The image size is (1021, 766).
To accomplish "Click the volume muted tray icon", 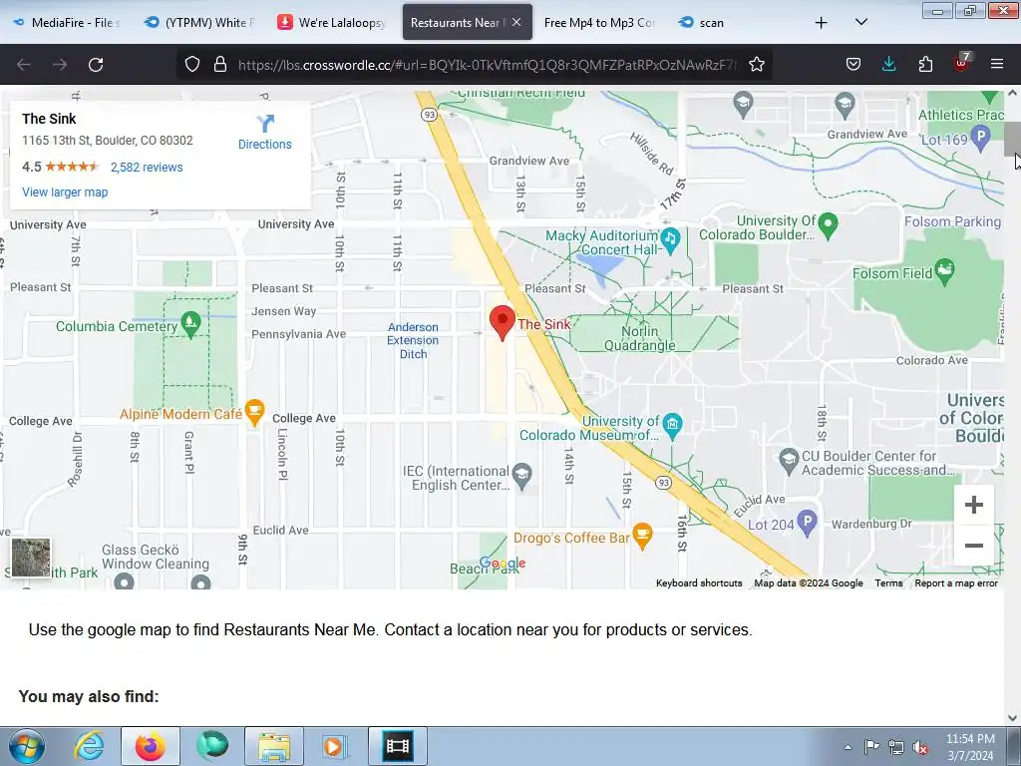I will click(920, 748).
